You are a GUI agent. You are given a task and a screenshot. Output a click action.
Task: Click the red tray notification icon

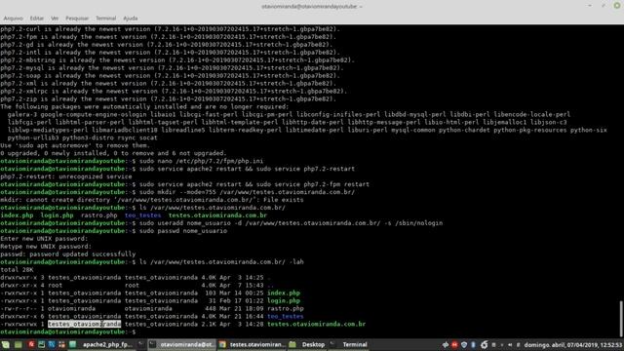(454, 345)
